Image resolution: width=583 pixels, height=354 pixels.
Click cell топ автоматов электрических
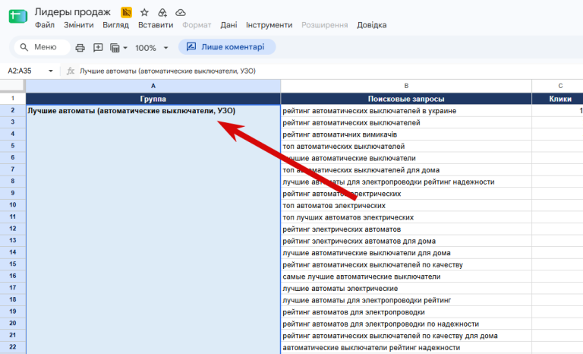pyautogui.click(x=406, y=205)
